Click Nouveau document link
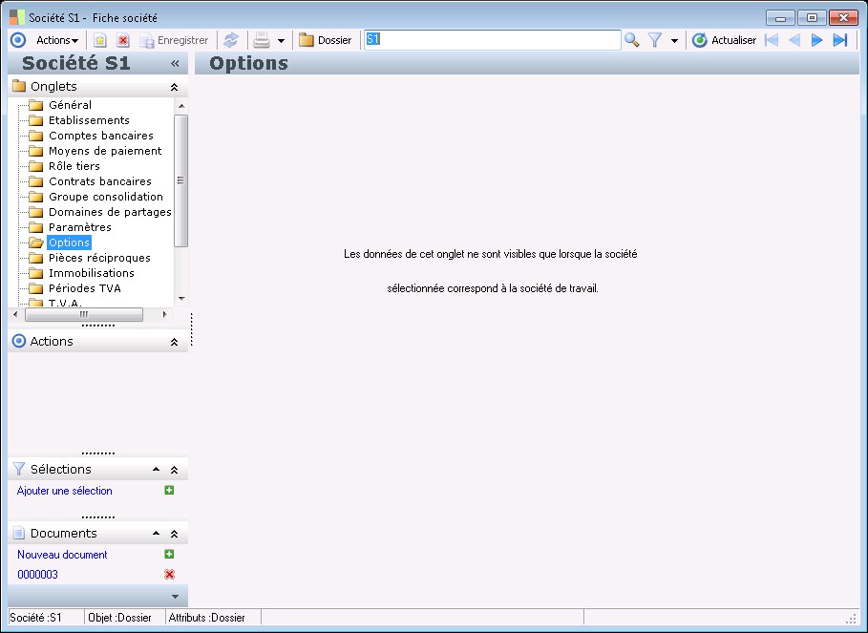The image size is (868, 633). coord(62,555)
